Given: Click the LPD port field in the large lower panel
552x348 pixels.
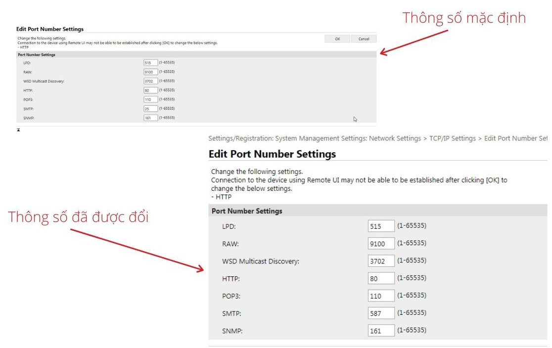Looking at the screenshot, I should (x=381, y=226).
